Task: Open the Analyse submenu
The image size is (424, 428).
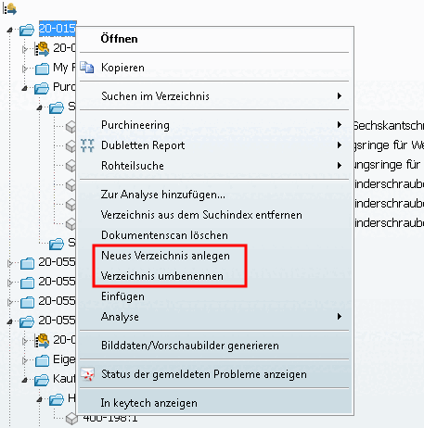Action: pos(120,317)
